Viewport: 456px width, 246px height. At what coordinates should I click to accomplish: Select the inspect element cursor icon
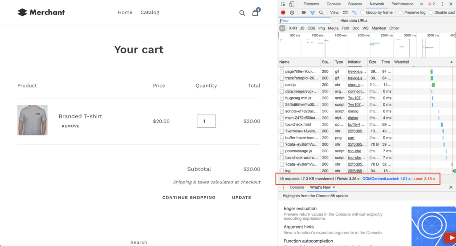283,4
